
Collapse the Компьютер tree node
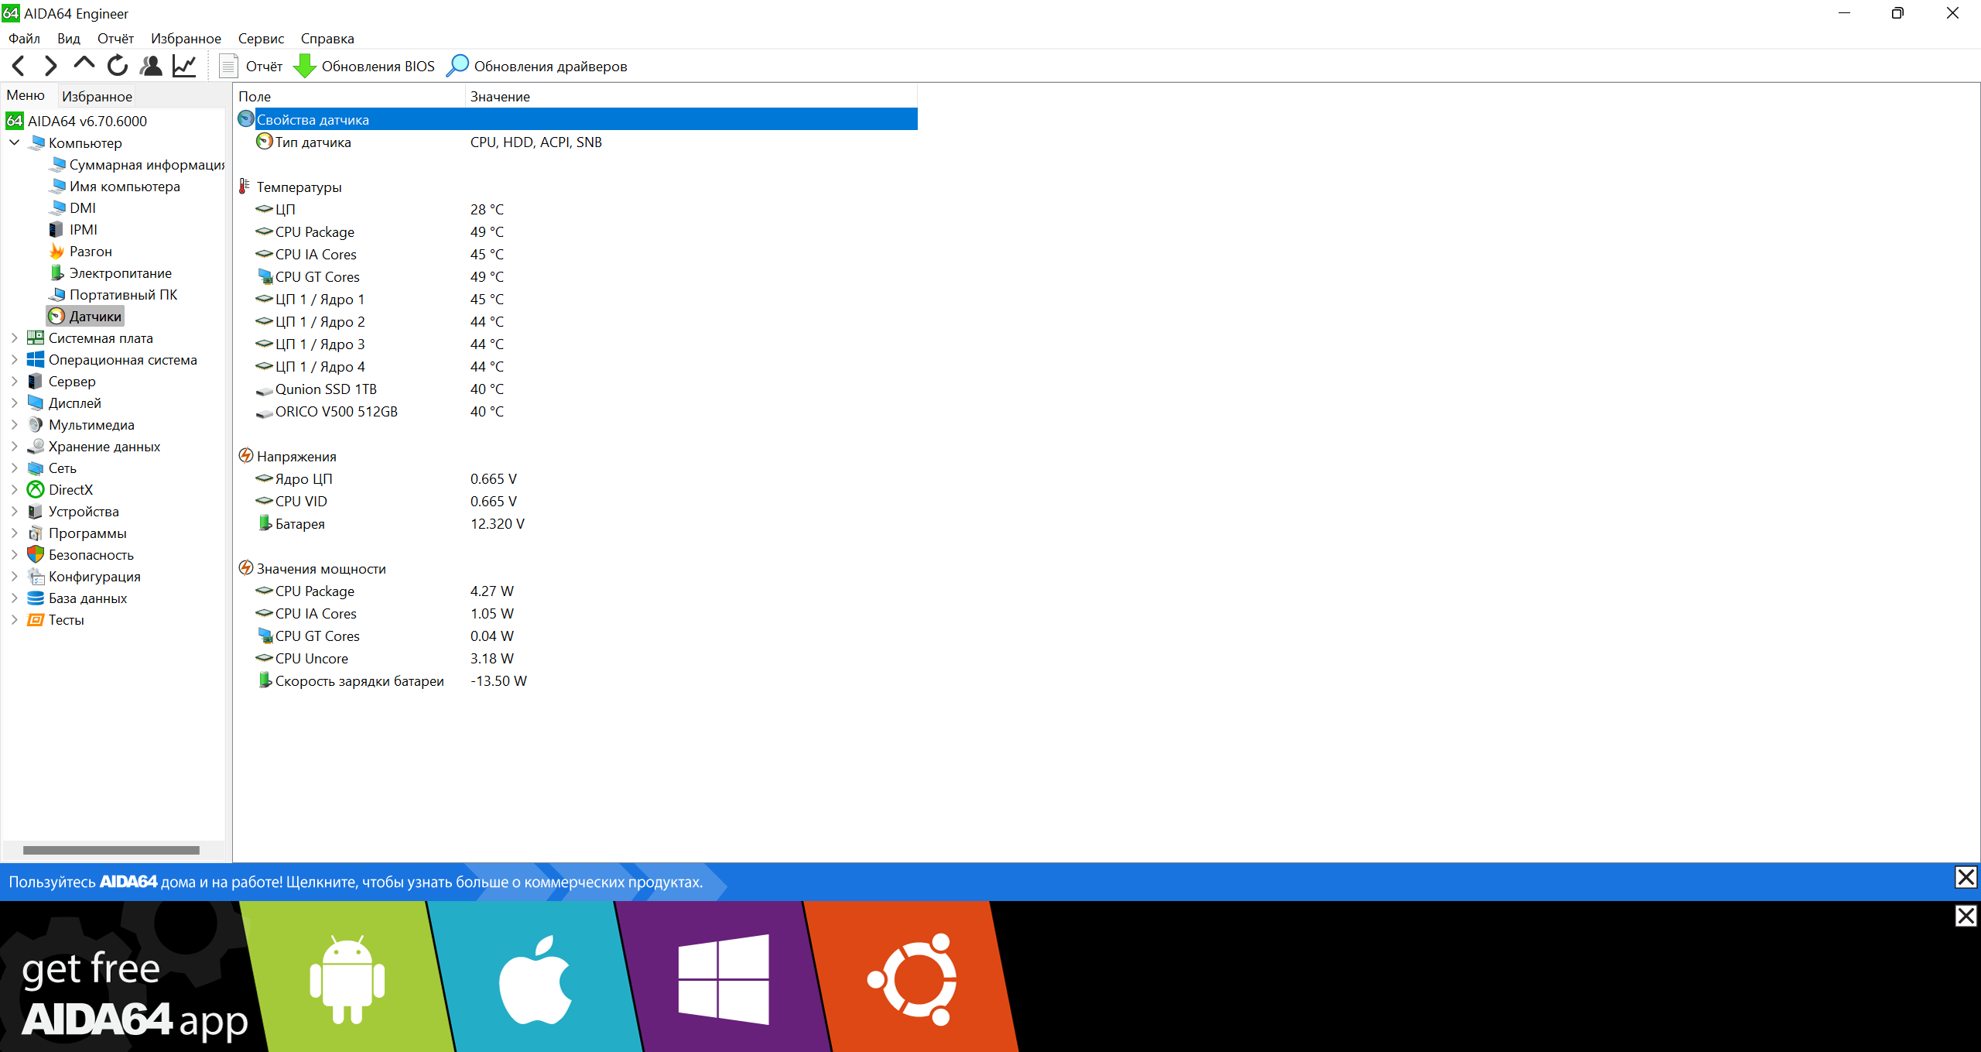14,142
